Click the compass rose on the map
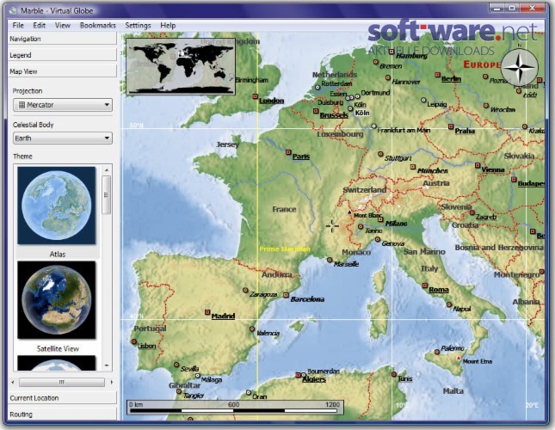Screen dimensions: 555x430 click(x=520, y=65)
